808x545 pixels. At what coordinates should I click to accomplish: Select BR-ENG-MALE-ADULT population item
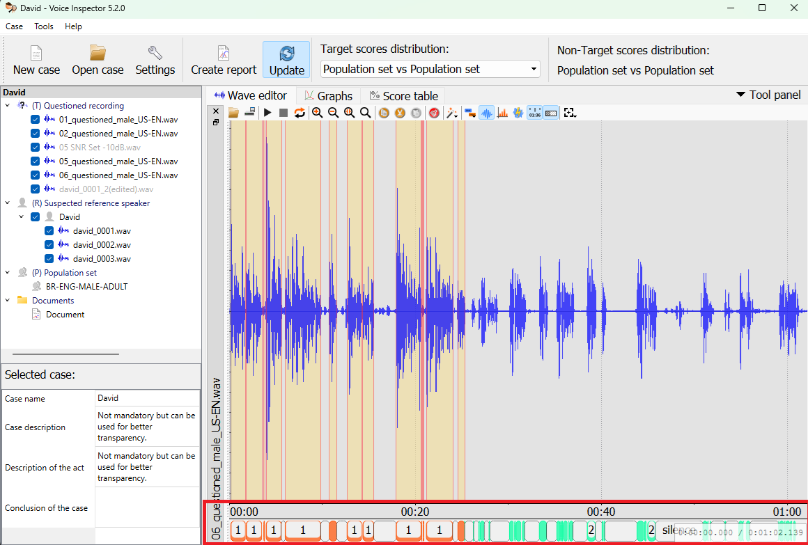coord(86,286)
